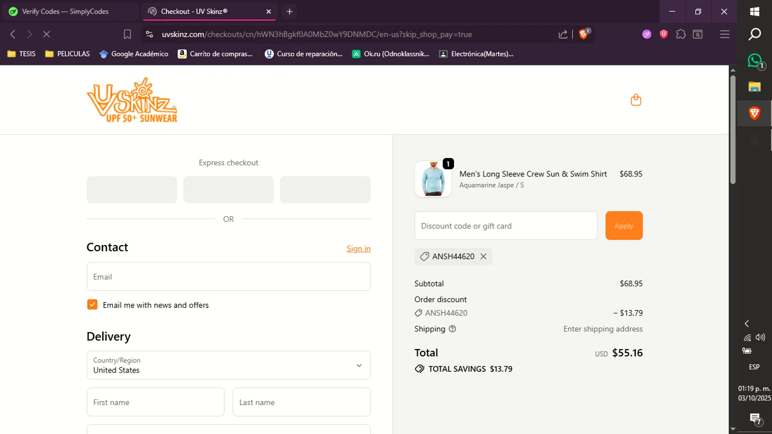
Task: Open the TESIS bookmarks folder
Action: 21,54
